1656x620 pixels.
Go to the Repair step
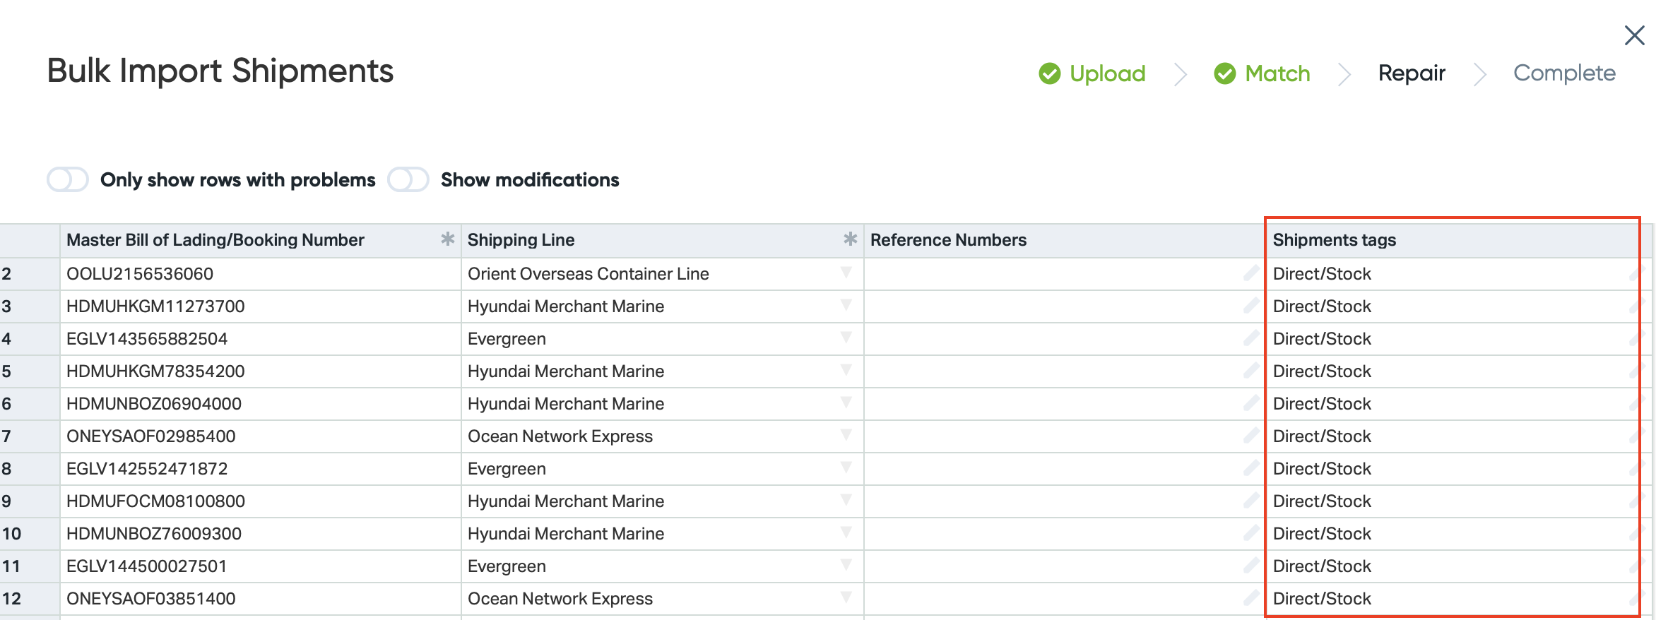[1412, 73]
